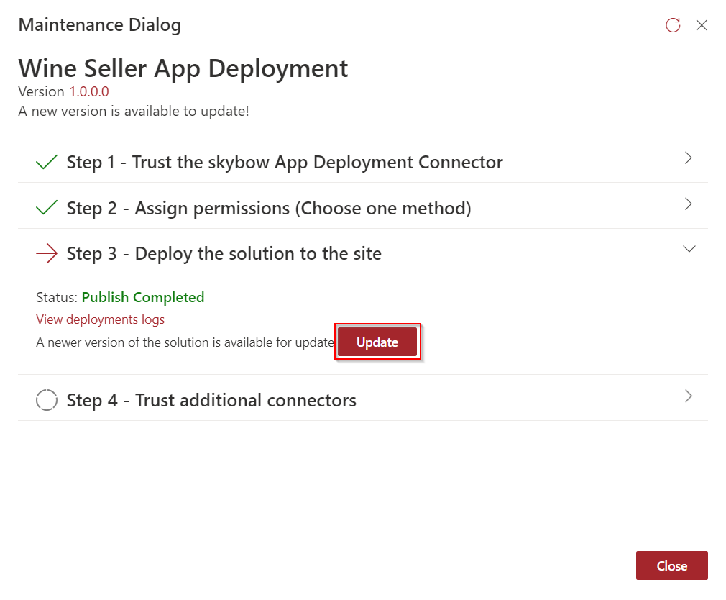This screenshot has width=726, height=600.
Task: Click the Maintenance Dialog title text
Action: (99, 25)
